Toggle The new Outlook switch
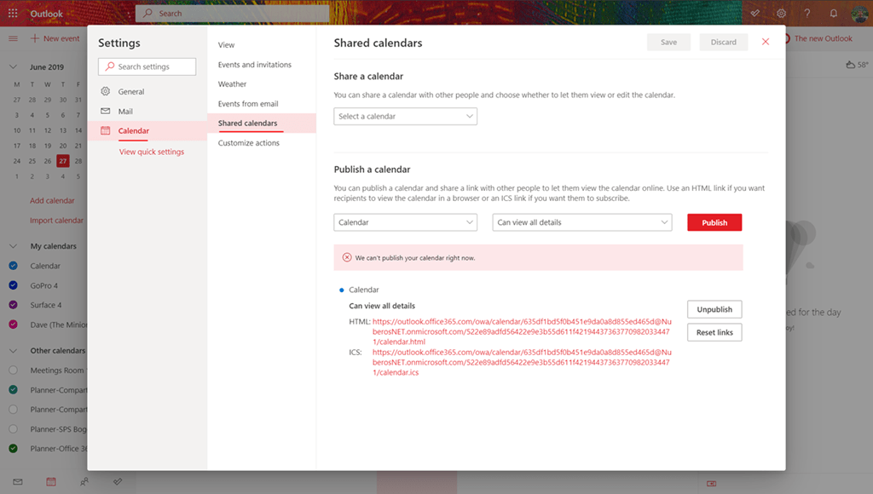 click(x=787, y=38)
